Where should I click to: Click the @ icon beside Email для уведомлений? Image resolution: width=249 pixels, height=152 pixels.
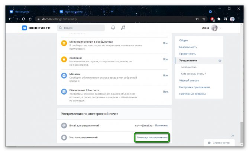coord(64,126)
